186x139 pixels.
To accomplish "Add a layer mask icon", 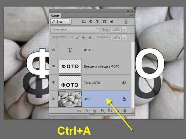I will coord(95,111).
